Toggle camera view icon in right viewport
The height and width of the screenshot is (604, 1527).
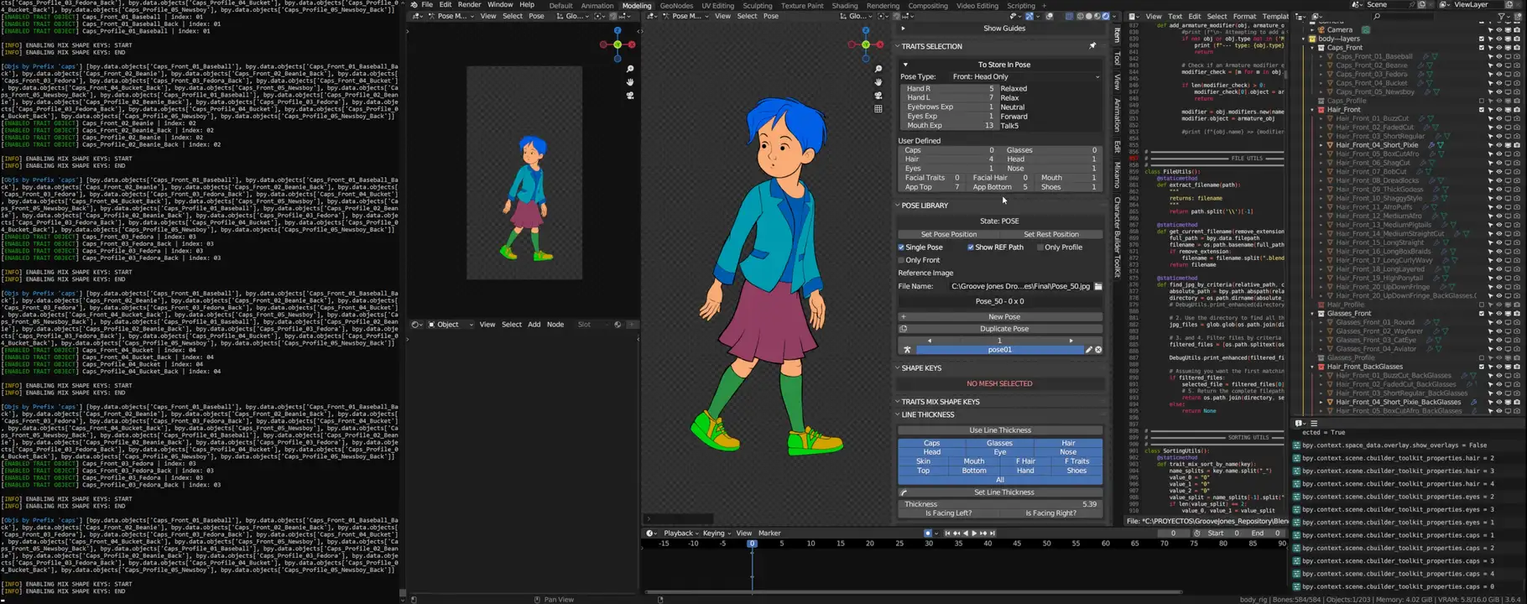tap(878, 96)
